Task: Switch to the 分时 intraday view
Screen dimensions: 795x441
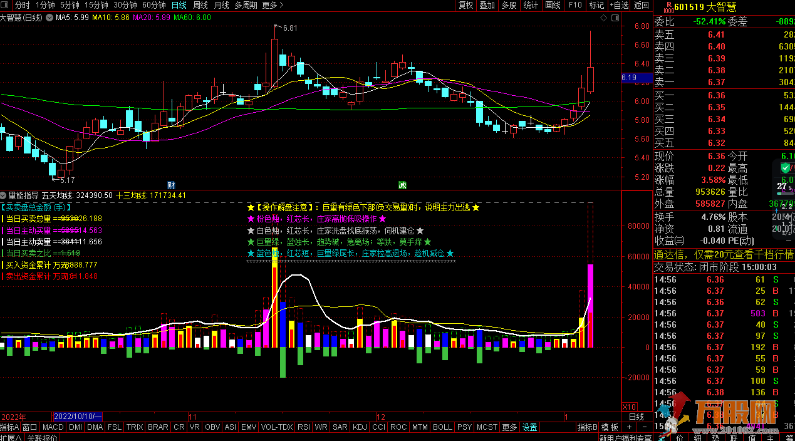Action: click(x=22, y=5)
